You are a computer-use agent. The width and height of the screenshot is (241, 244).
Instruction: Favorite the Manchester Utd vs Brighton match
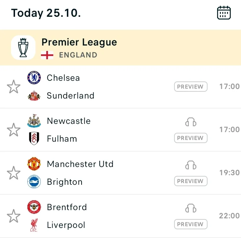click(14, 173)
